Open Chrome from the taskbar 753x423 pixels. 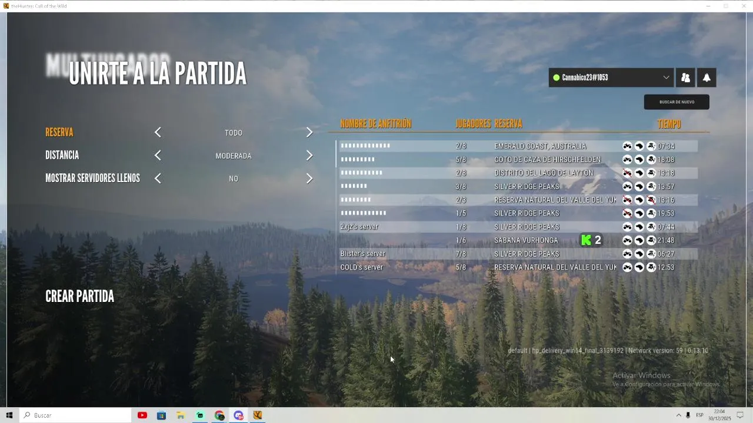(x=219, y=415)
